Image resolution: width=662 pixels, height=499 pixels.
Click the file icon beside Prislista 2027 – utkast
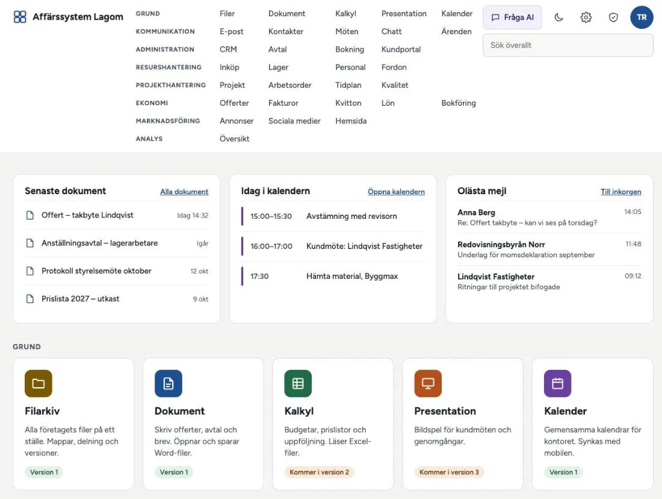point(30,299)
